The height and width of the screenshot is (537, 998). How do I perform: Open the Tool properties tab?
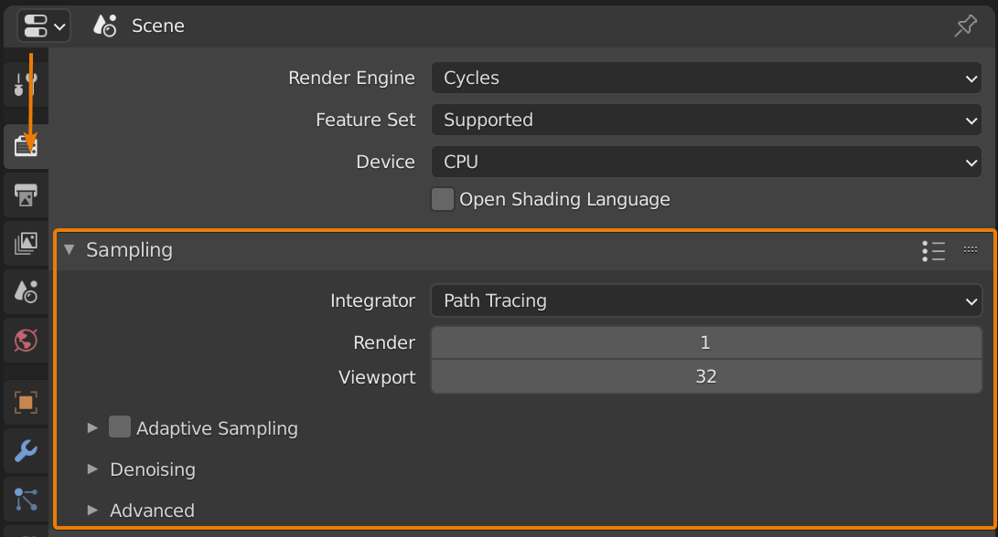(26, 86)
